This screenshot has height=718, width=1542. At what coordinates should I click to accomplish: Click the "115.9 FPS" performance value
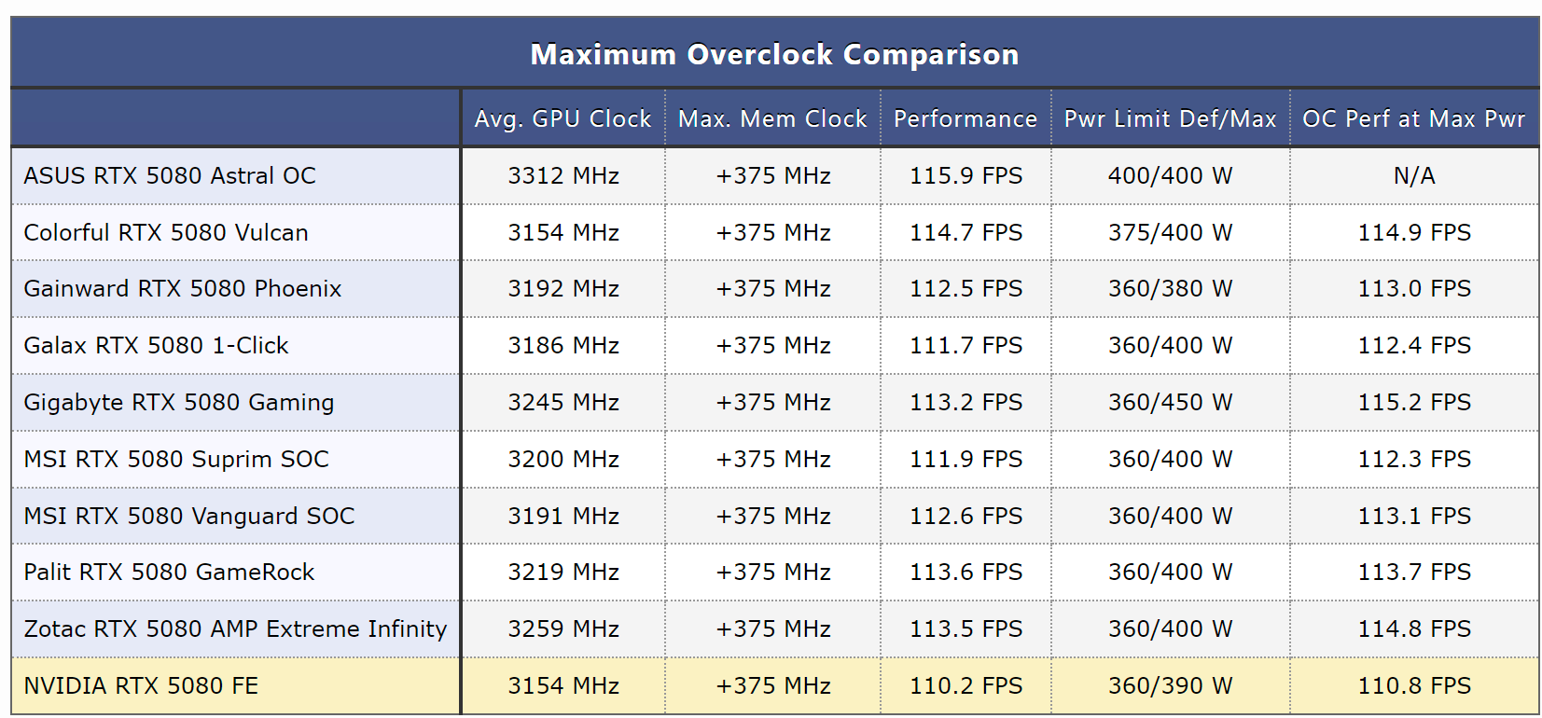(966, 175)
